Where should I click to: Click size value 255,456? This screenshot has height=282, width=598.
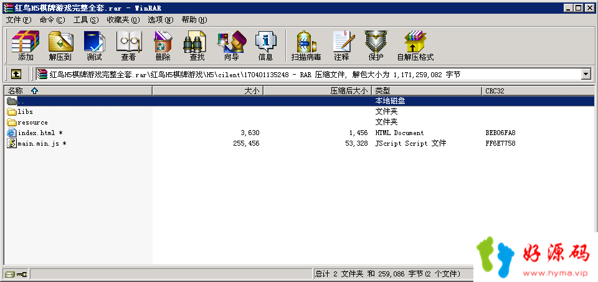click(x=246, y=143)
